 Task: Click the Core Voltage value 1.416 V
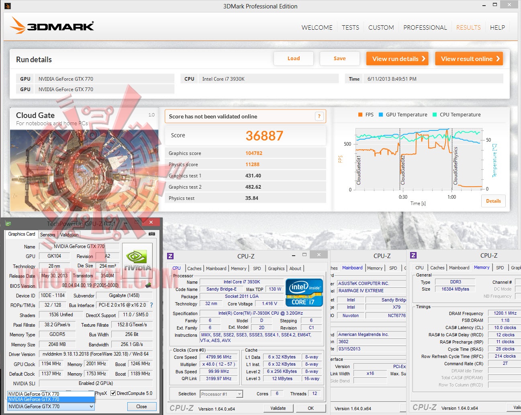(x=270, y=304)
